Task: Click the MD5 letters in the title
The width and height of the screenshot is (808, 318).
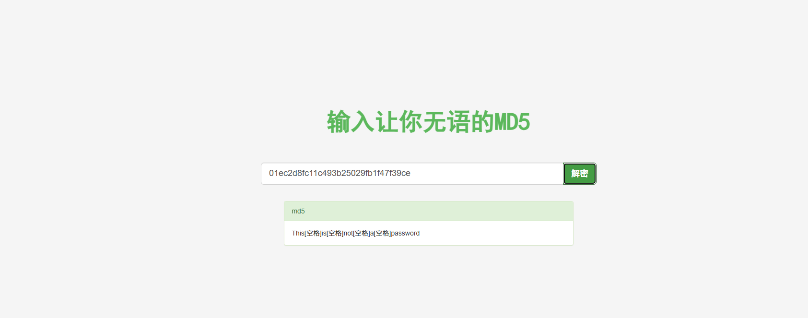Action: pos(512,122)
